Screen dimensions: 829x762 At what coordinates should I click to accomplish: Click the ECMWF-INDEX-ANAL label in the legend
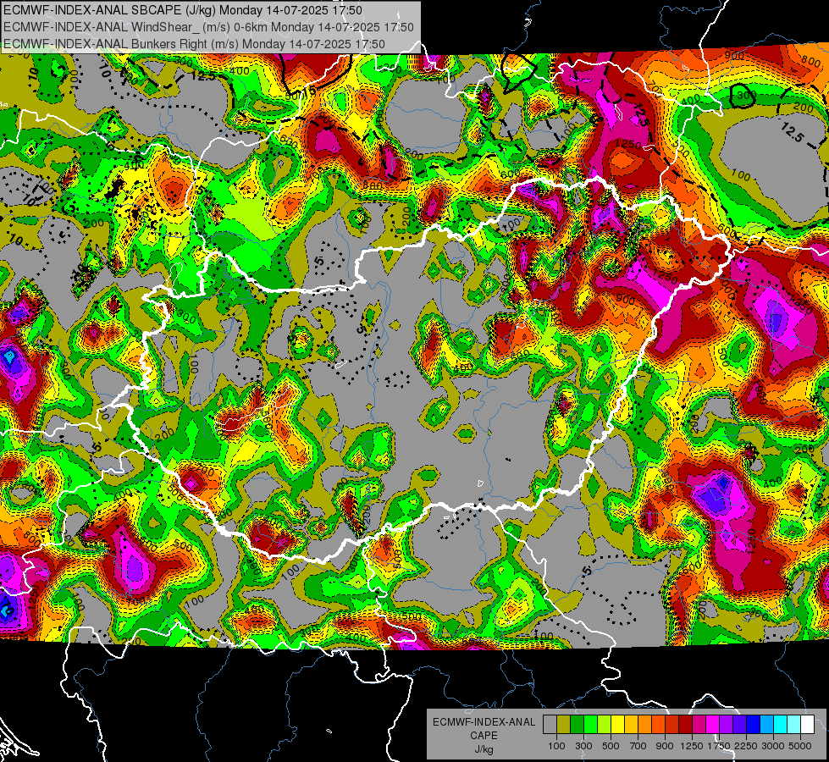[x=484, y=722]
